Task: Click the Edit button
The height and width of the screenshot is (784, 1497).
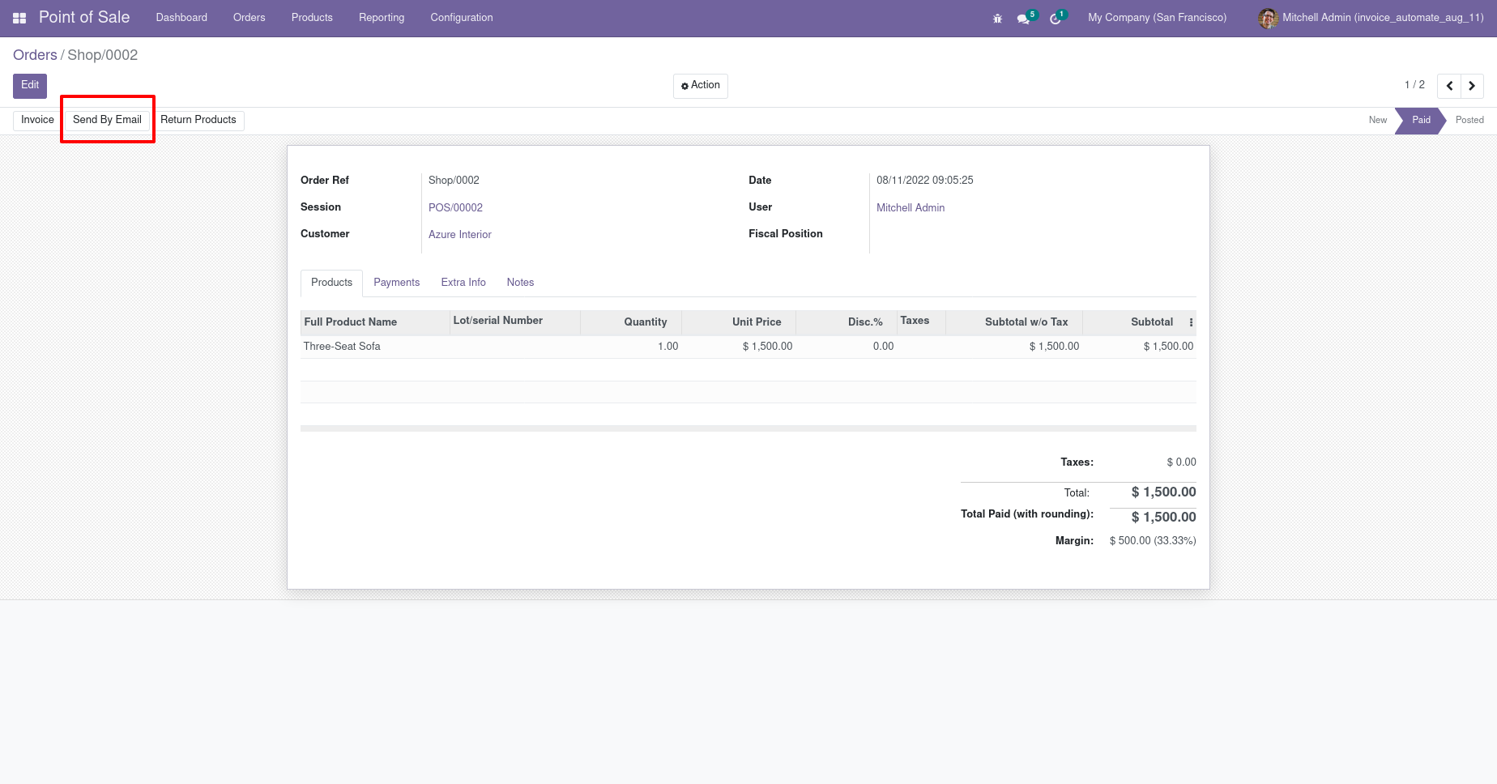Action: click(x=30, y=85)
